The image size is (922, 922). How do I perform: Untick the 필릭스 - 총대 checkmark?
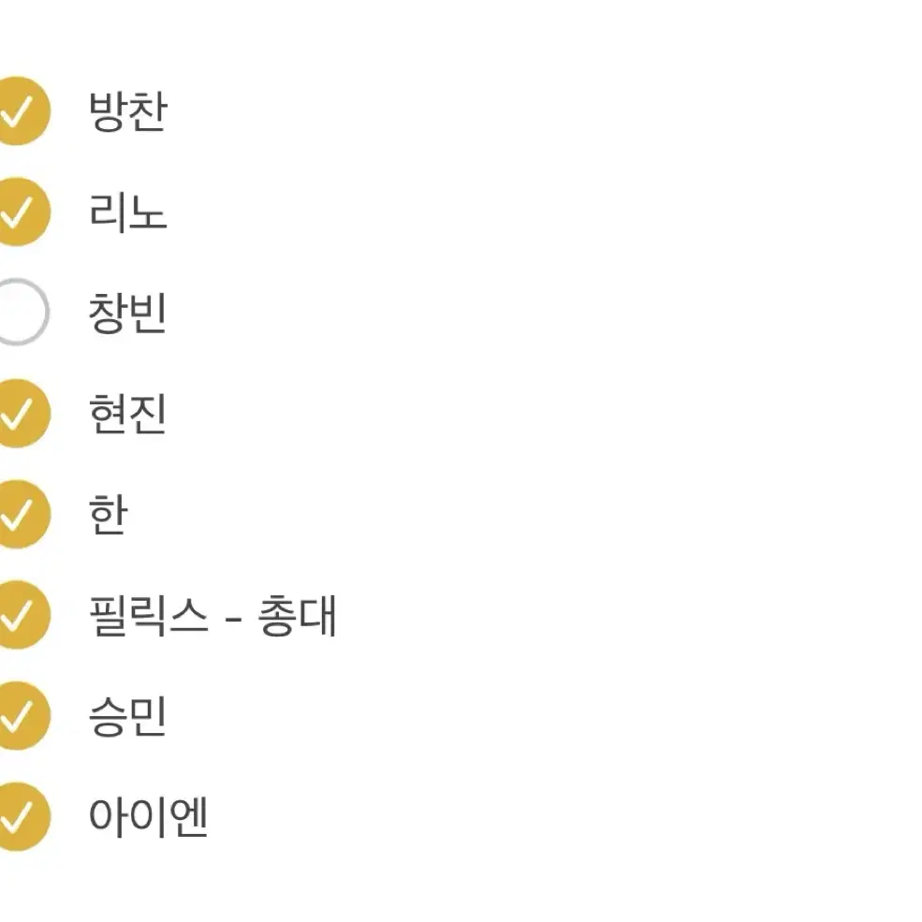(22, 615)
